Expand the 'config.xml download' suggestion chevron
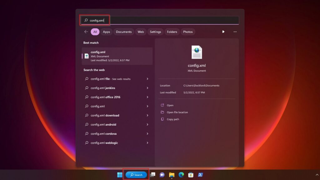Image resolution: width=320 pixels, height=180 pixels. coord(147,115)
